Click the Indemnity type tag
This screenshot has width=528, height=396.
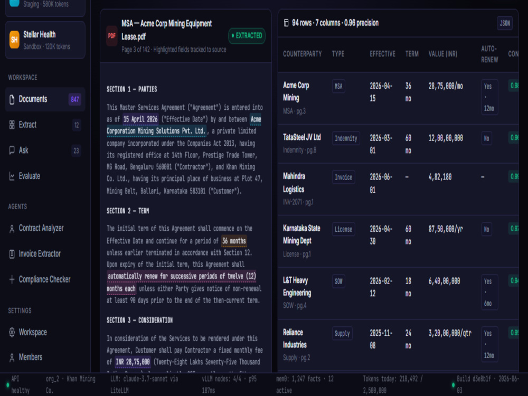[x=346, y=138]
